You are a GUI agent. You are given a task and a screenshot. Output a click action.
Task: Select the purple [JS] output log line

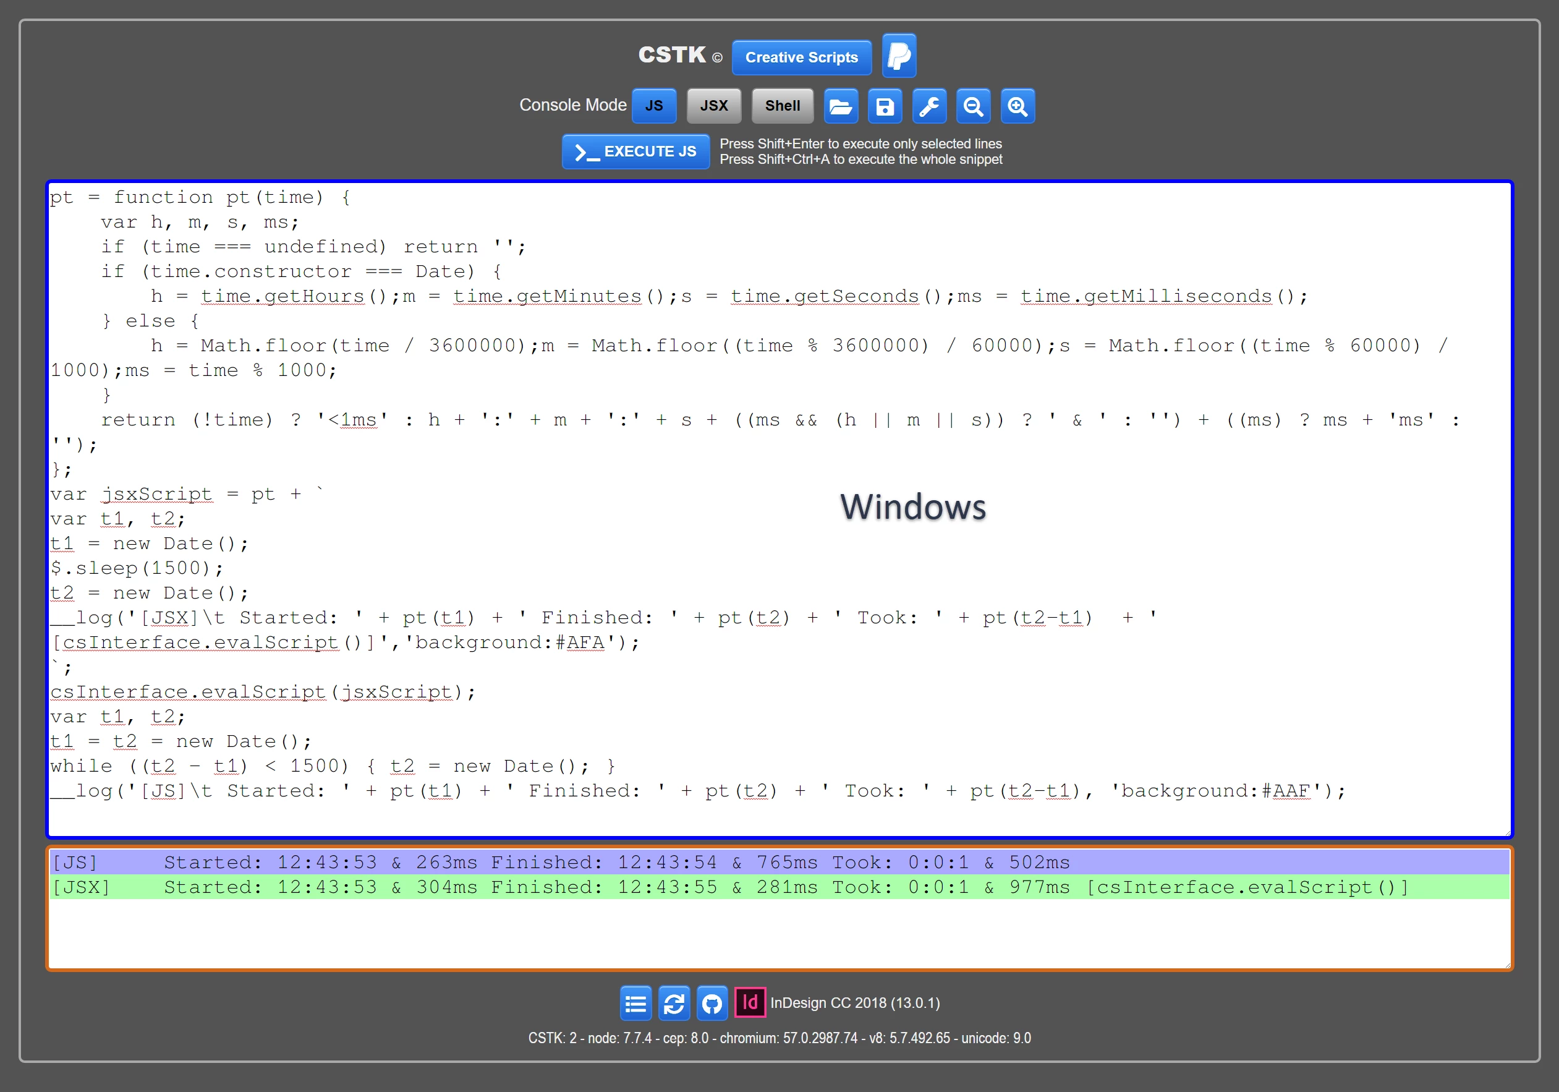778,863
